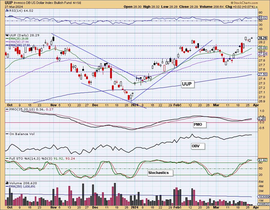Screen dimensions: 270x210
Task: Click the Oct label on bottom date axis
Action: pos(10,207)
